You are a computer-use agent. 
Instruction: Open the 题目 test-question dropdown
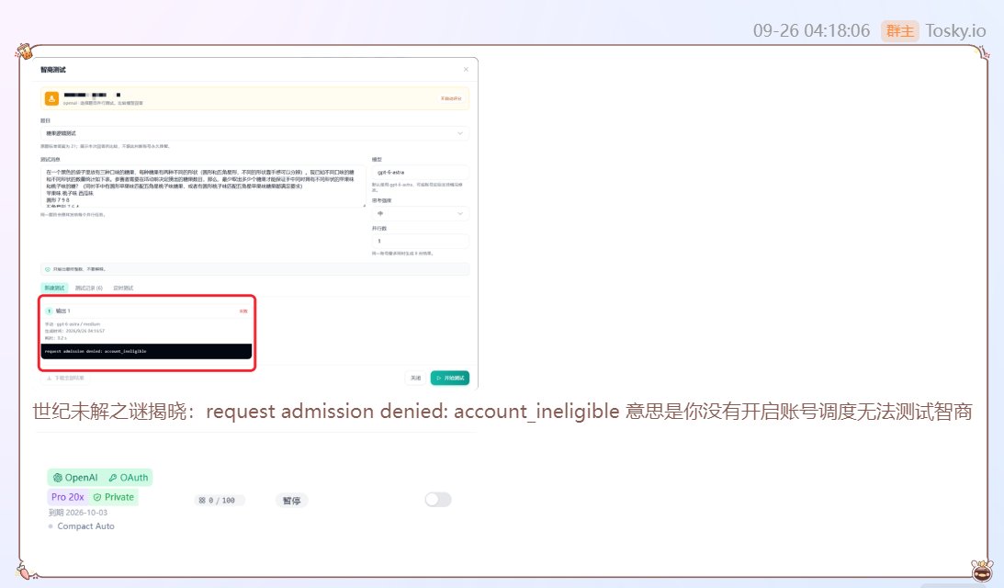point(254,133)
